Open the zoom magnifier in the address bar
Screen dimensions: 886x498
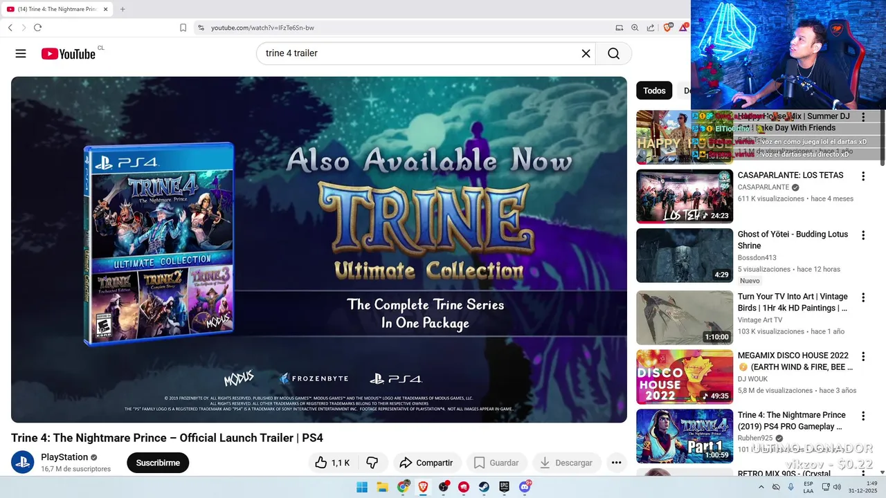tap(635, 28)
